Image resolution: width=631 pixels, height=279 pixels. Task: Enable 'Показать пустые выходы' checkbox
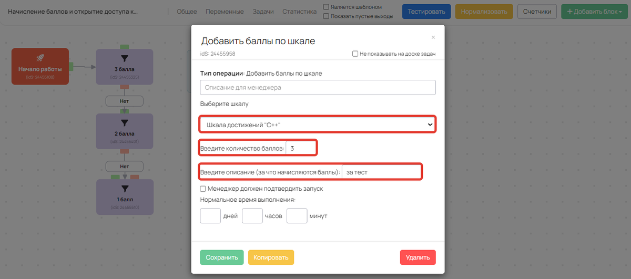pos(327,16)
